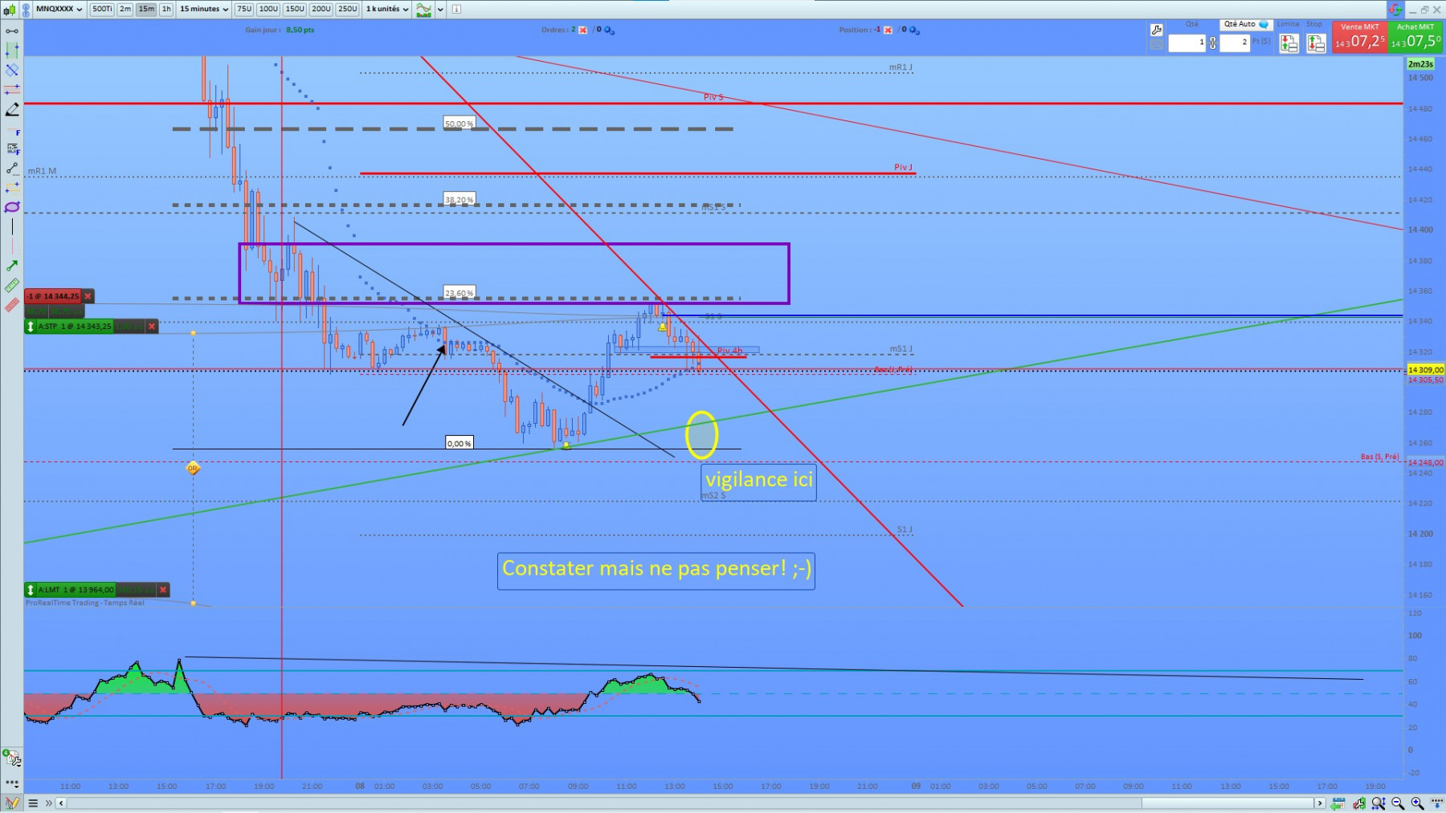
Task: Open the indicators wave icon in toolbar
Action: (x=423, y=10)
